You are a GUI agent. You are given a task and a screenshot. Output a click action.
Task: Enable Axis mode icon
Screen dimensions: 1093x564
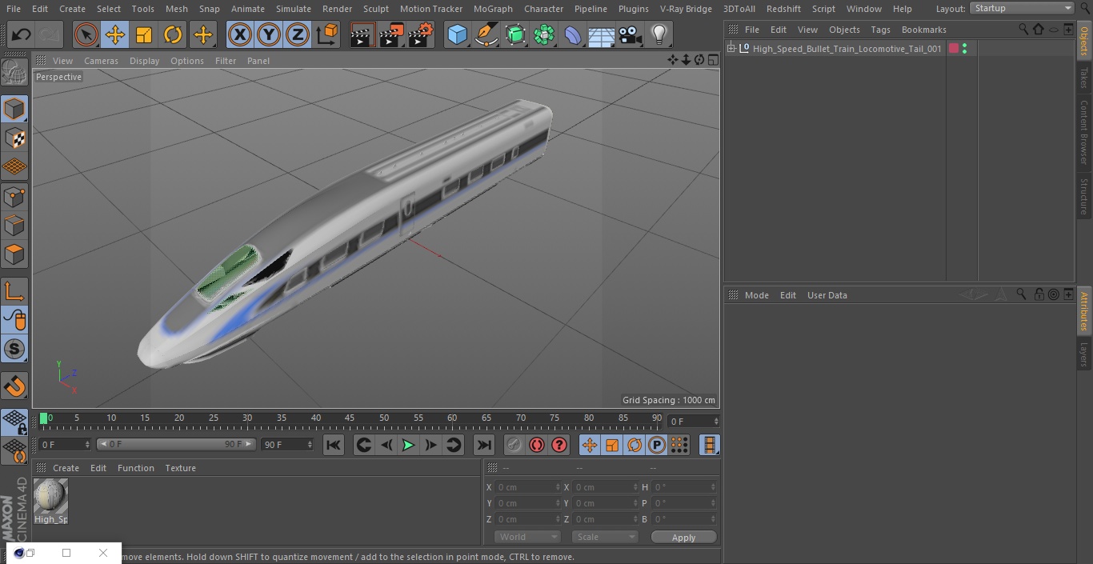14,291
